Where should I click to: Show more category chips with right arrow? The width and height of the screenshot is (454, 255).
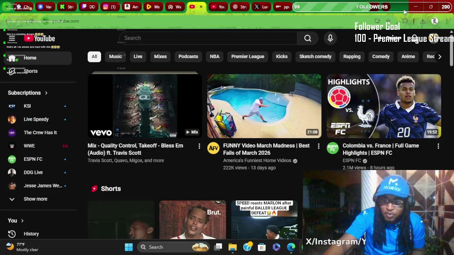pyautogui.click(x=439, y=57)
